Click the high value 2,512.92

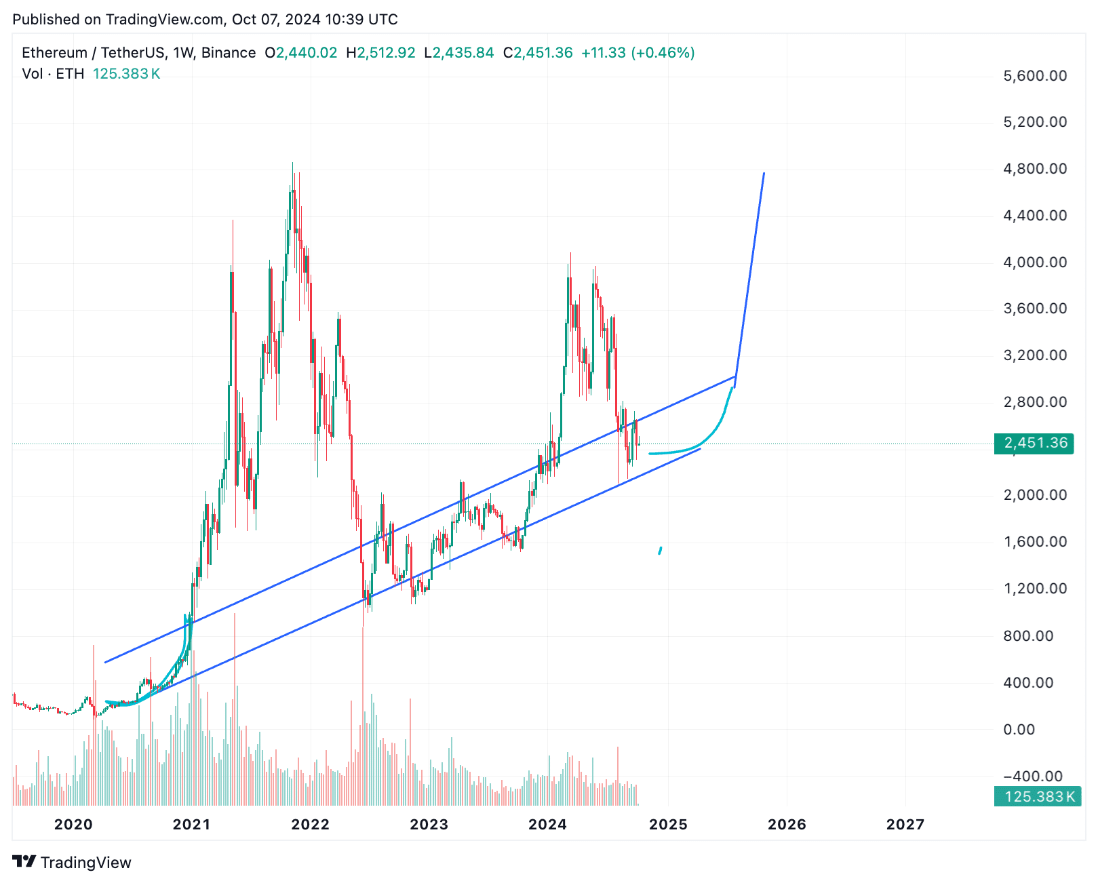click(386, 53)
